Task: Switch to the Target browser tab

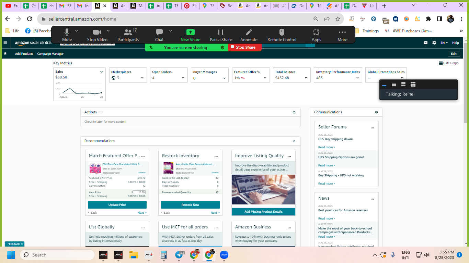Action: tap(190, 6)
